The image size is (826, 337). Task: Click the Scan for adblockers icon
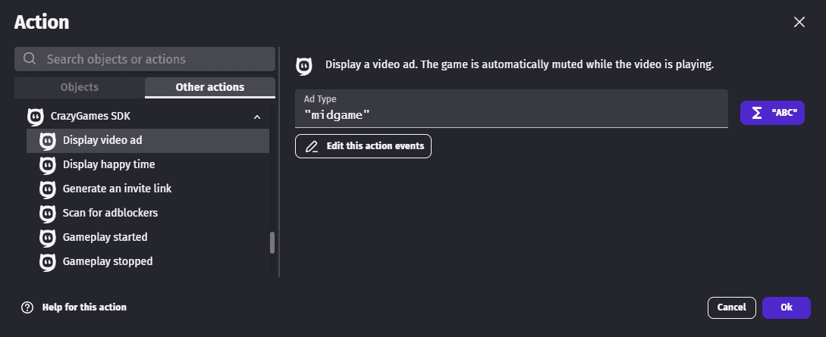47,214
